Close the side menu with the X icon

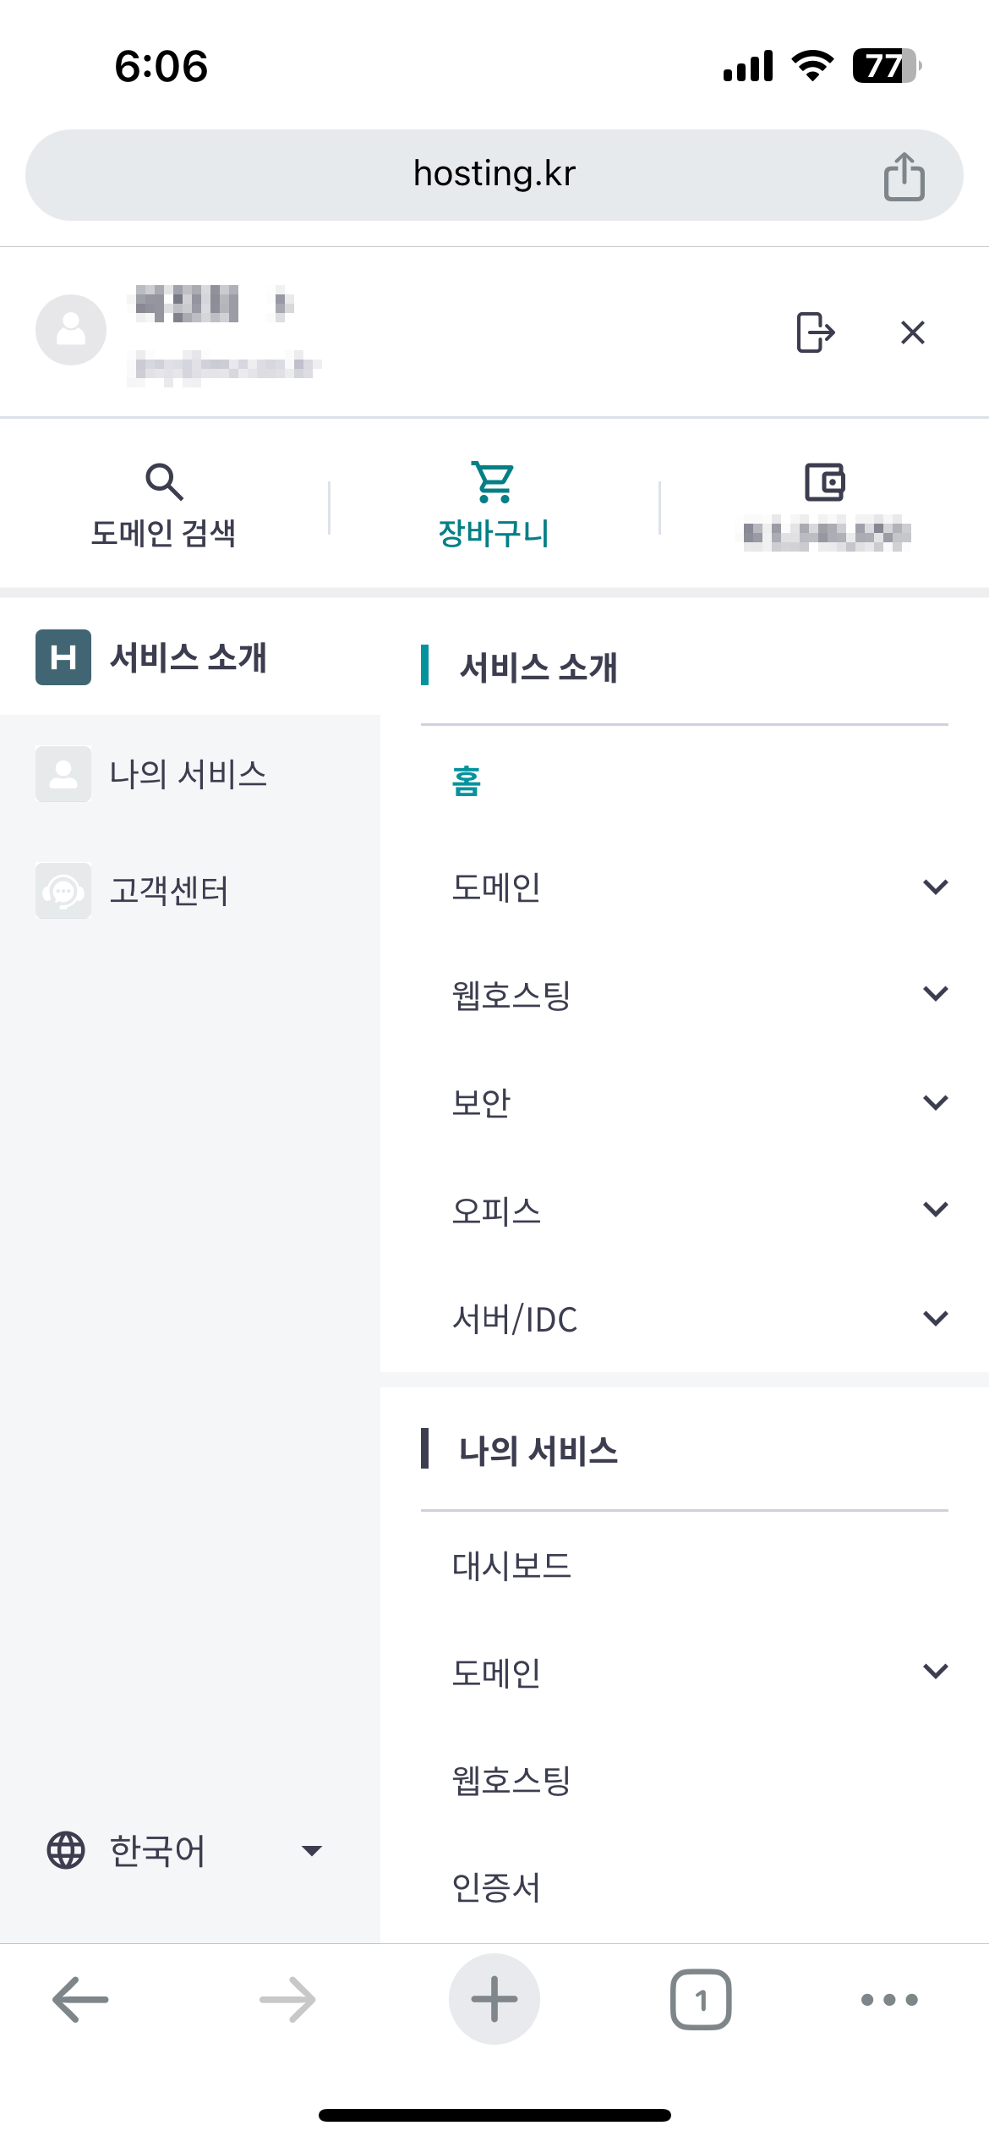click(913, 332)
